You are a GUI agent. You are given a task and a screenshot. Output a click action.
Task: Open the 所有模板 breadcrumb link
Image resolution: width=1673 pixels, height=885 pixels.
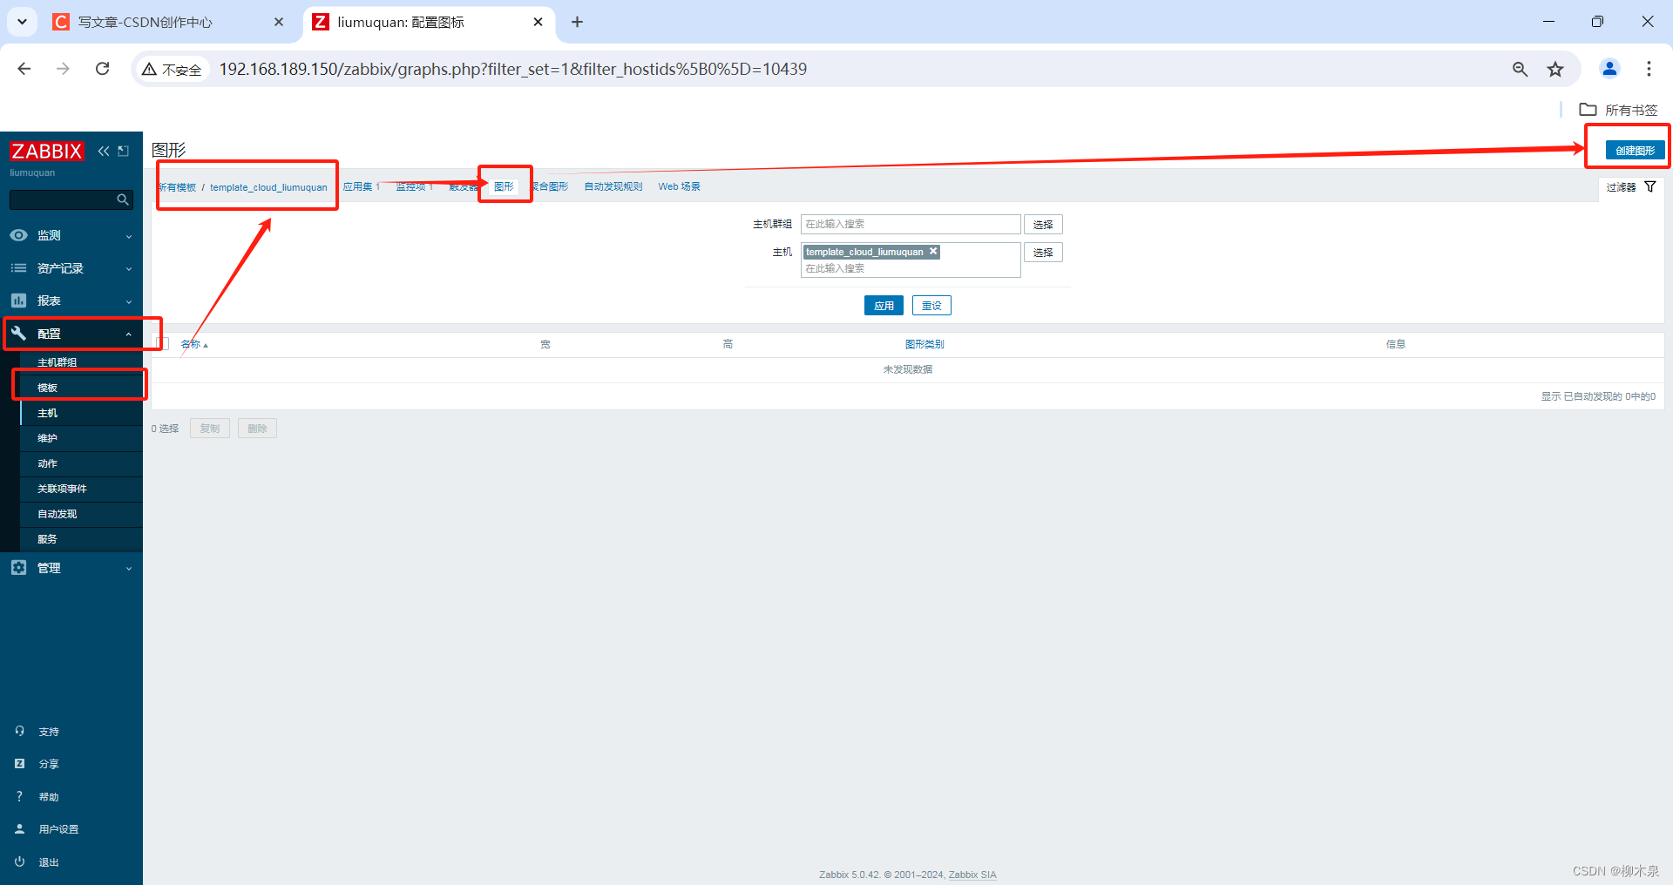pyautogui.click(x=177, y=187)
